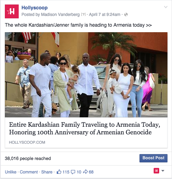Click the HOLLYSCOOP.COM source domain
Image resolution: width=172 pixels, height=179 pixels.
coord(27,142)
